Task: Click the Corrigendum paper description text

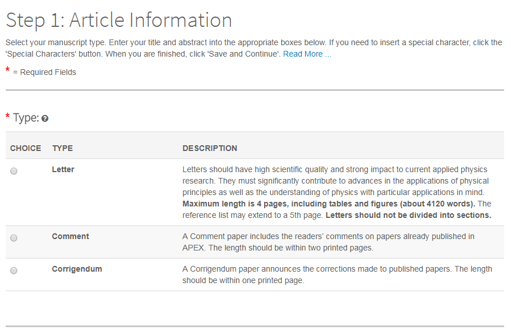Action: [x=337, y=275]
